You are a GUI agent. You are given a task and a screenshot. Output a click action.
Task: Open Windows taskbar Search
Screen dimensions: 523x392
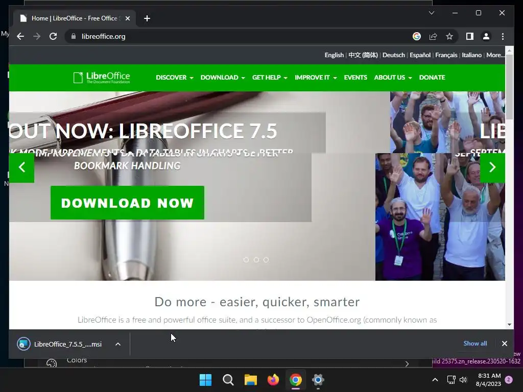pos(228,380)
